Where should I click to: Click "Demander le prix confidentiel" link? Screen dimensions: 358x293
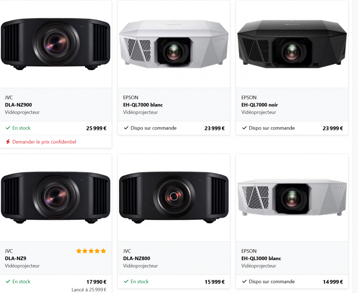point(44,142)
